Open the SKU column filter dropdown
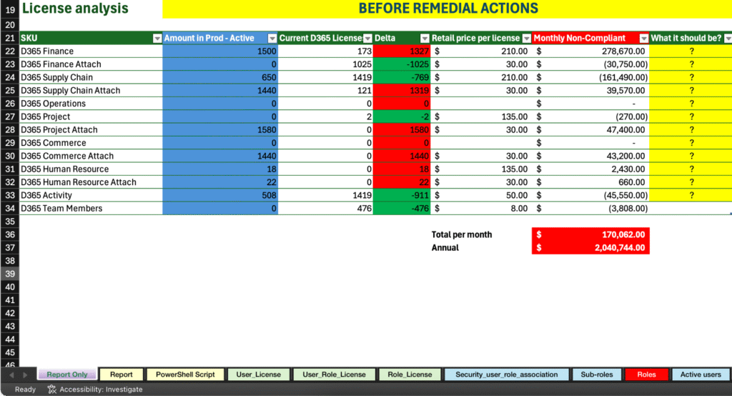 click(157, 39)
